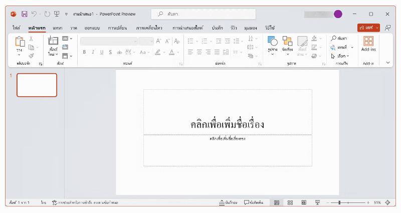Toggle Bold formatting

click(84, 52)
